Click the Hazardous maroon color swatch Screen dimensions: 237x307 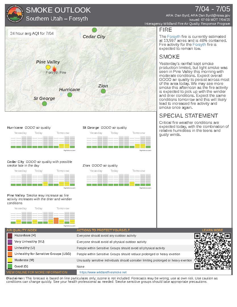10,236
